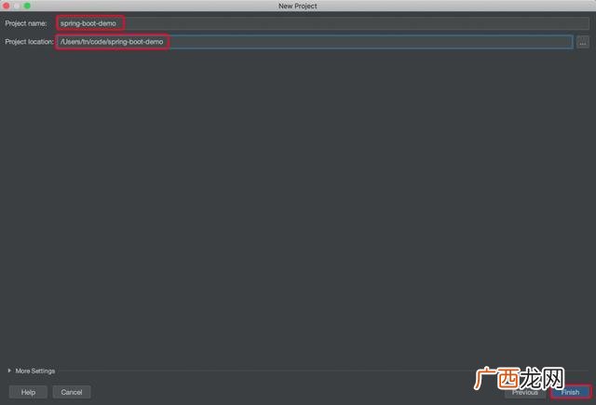Viewport: 596px width, 405px height.
Task: Open Help for the New Project dialog
Action: (x=28, y=392)
